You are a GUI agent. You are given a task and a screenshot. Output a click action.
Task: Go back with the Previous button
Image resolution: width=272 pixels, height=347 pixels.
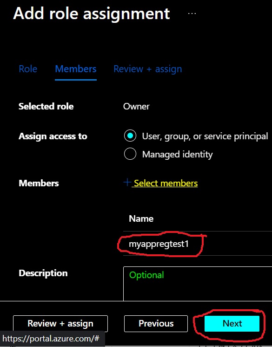click(x=156, y=324)
